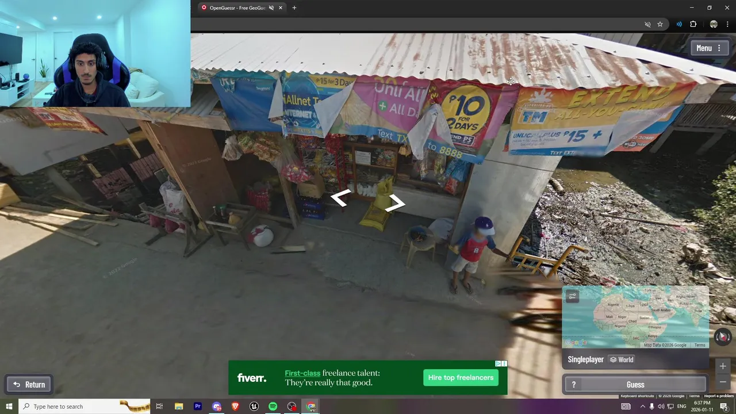The height and width of the screenshot is (414, 736).
Task: Click the media control icon in toolbar
Action: click(679, 24)
